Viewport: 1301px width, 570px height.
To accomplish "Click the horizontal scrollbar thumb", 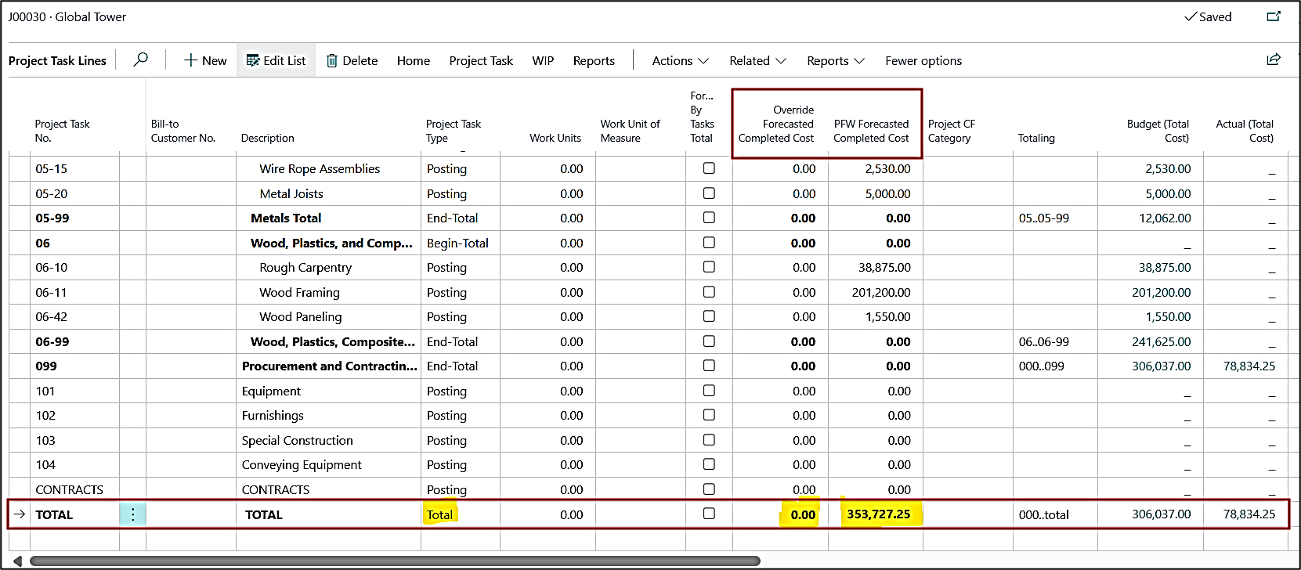I will point(395,561).
